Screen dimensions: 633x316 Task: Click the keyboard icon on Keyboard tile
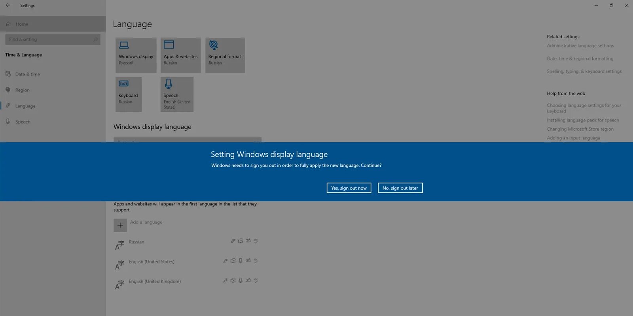(x=124, y=83)
